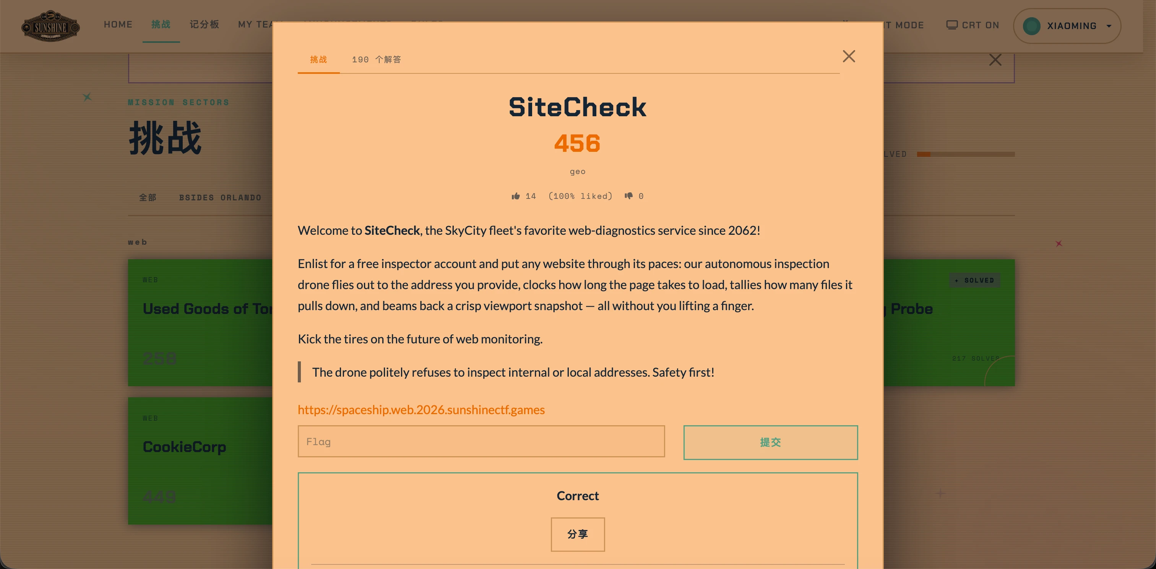1156x569 pixels.
Task: Click the thumbs-down dislike icon
Action: coord(629,196)
